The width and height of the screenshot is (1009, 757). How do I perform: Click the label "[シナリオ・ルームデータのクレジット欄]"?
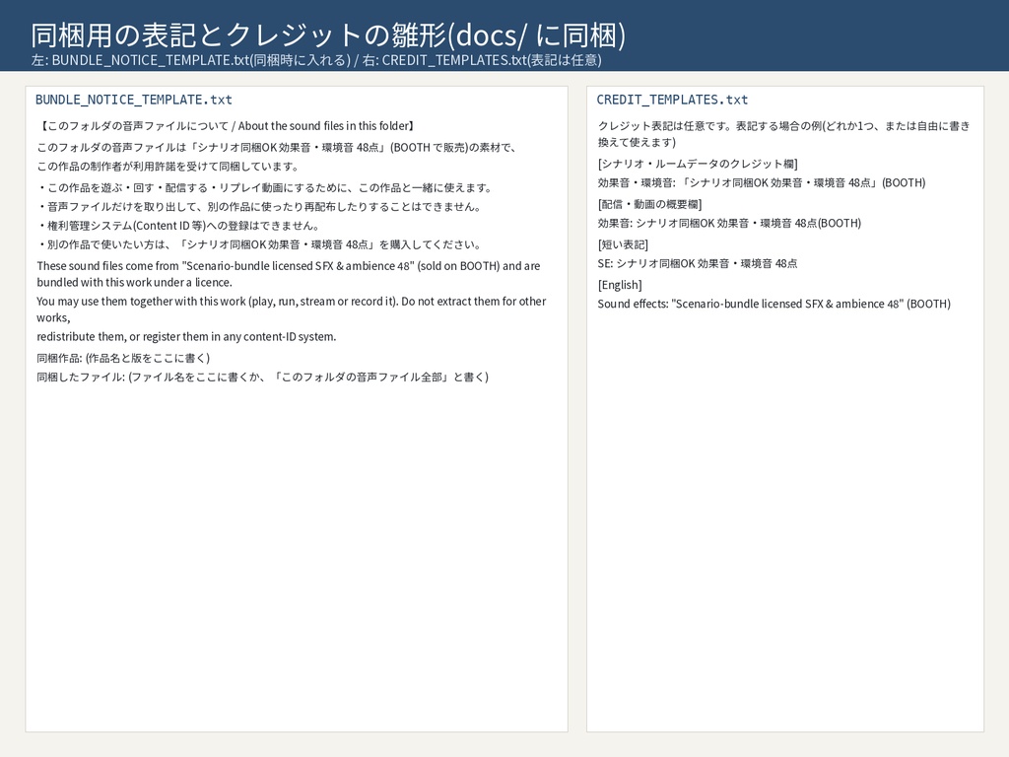click(x=698, y=165)
